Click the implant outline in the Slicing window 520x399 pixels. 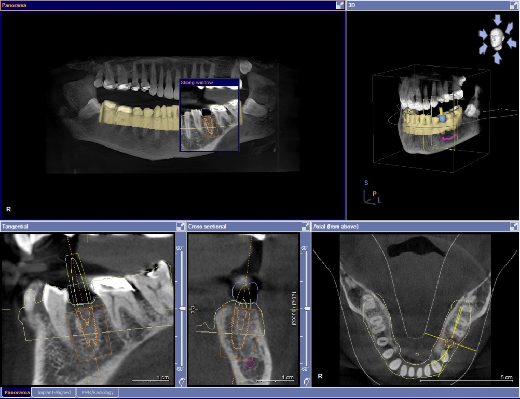[x=209, y=126]
